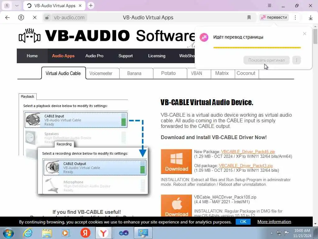Switch to the Coconut tab

246,73
